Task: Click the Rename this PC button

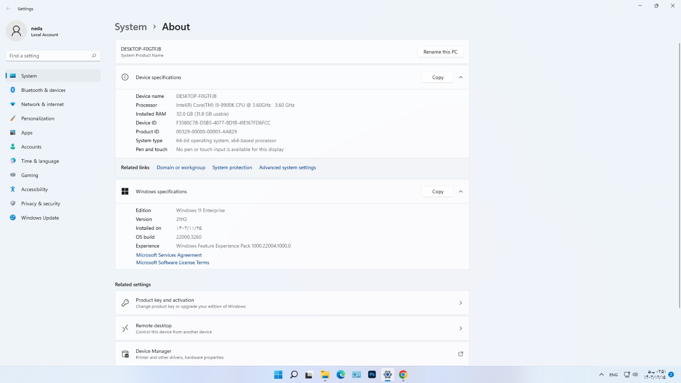Action: (x=440, y=52)
